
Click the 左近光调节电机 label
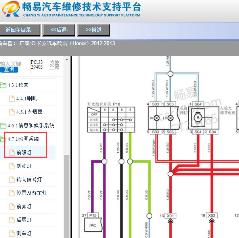pos(228,110)
